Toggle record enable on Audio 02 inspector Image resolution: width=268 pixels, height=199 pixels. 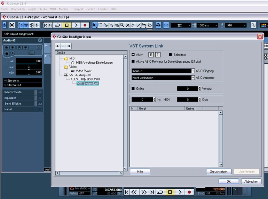click(x=7, y=54)
